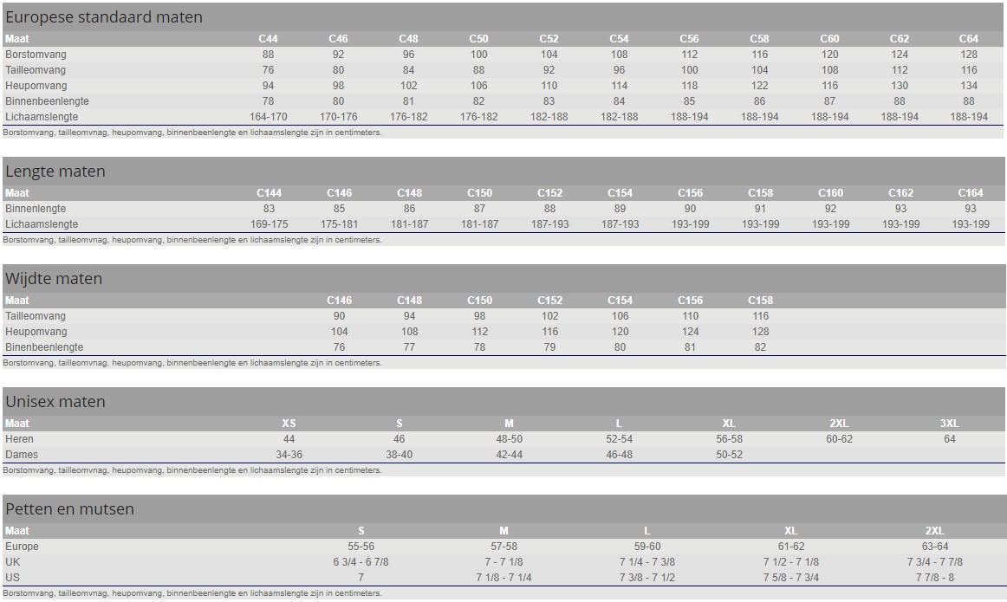This screenshot has height=602, width=1007.
Task: Select the C64 column header
Action: (x=968, y=39)
